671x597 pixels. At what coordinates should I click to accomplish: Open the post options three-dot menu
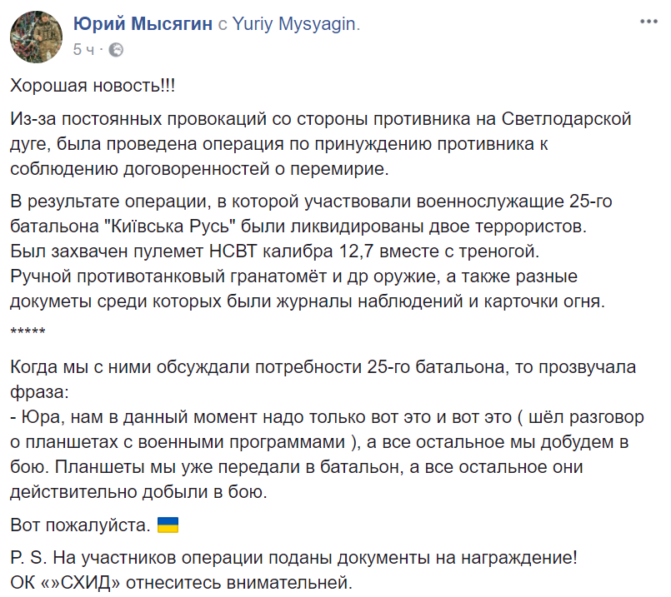point(648,22)
